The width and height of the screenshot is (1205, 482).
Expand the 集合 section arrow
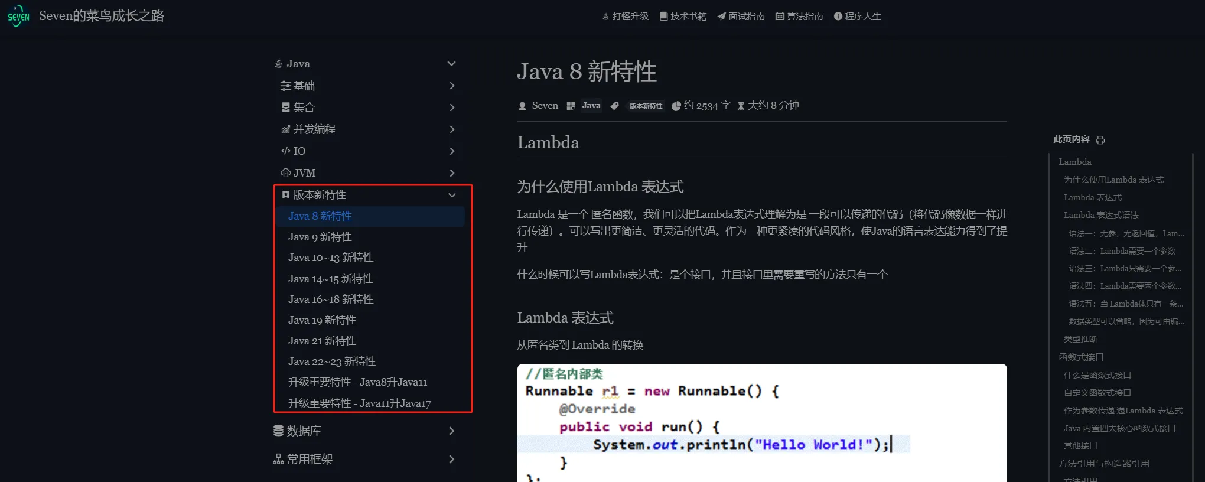click(452, 108)
